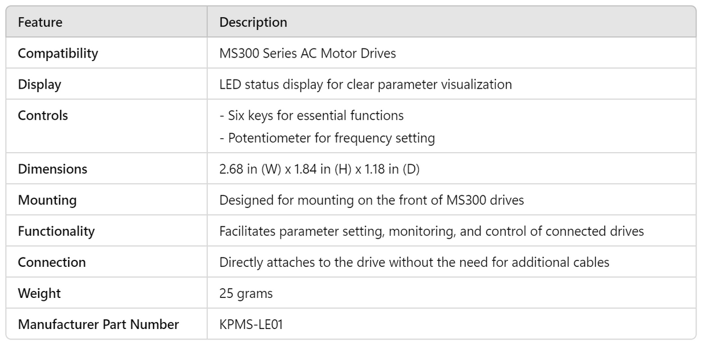The height and width of the screenshot is (344, 701).
Task: Click the Facilitates parameter setting description
Action: tap(431, 232)
